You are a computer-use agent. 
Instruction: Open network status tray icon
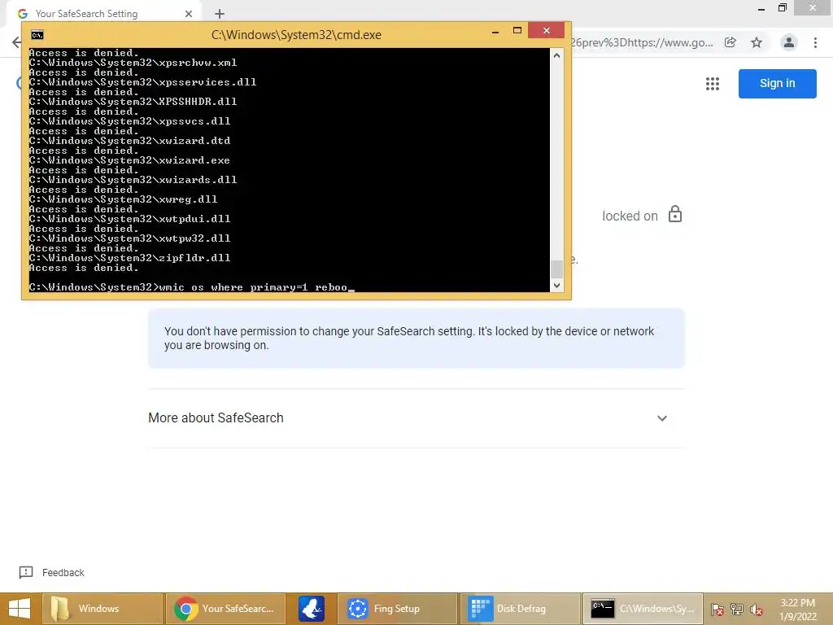pyautogui.click(x=737, y=609)
